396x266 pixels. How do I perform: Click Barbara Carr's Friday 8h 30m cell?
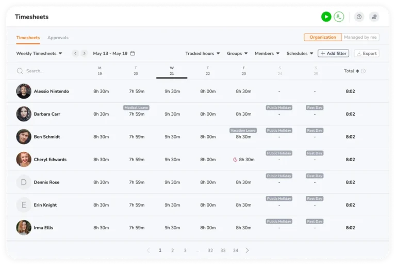244,114
